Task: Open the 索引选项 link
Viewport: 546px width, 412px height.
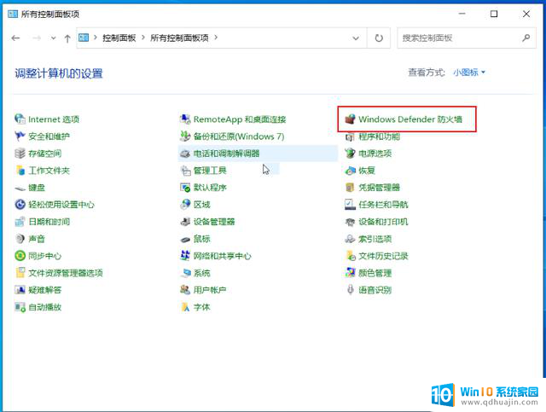Action: [375, 239]
